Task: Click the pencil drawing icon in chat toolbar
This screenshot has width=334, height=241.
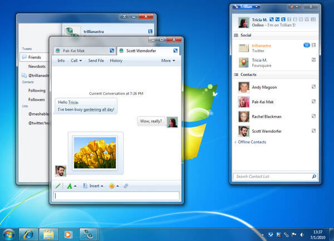Action: (58, 186)
